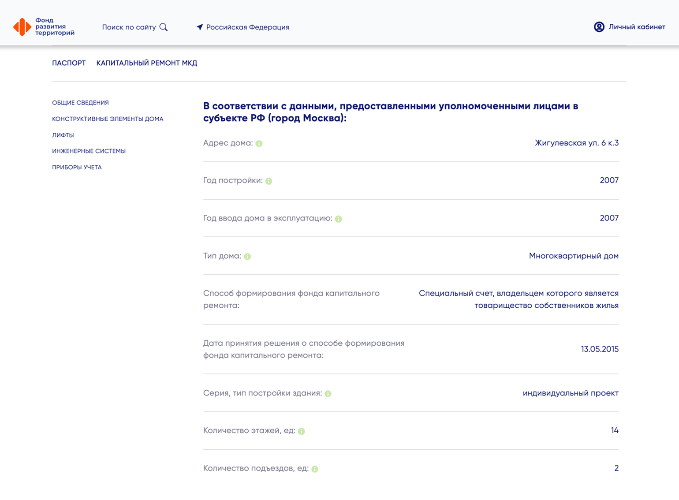679x500 pixels.
Task: Click the Фонд развития территорий logo icon
Action: point(22,27)
